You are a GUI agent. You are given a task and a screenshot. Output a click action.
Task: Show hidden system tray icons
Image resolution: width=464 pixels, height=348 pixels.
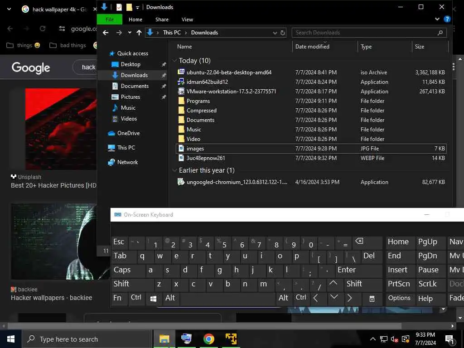(x=373, y=339)
